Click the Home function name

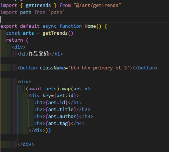(x=90, y=26)
